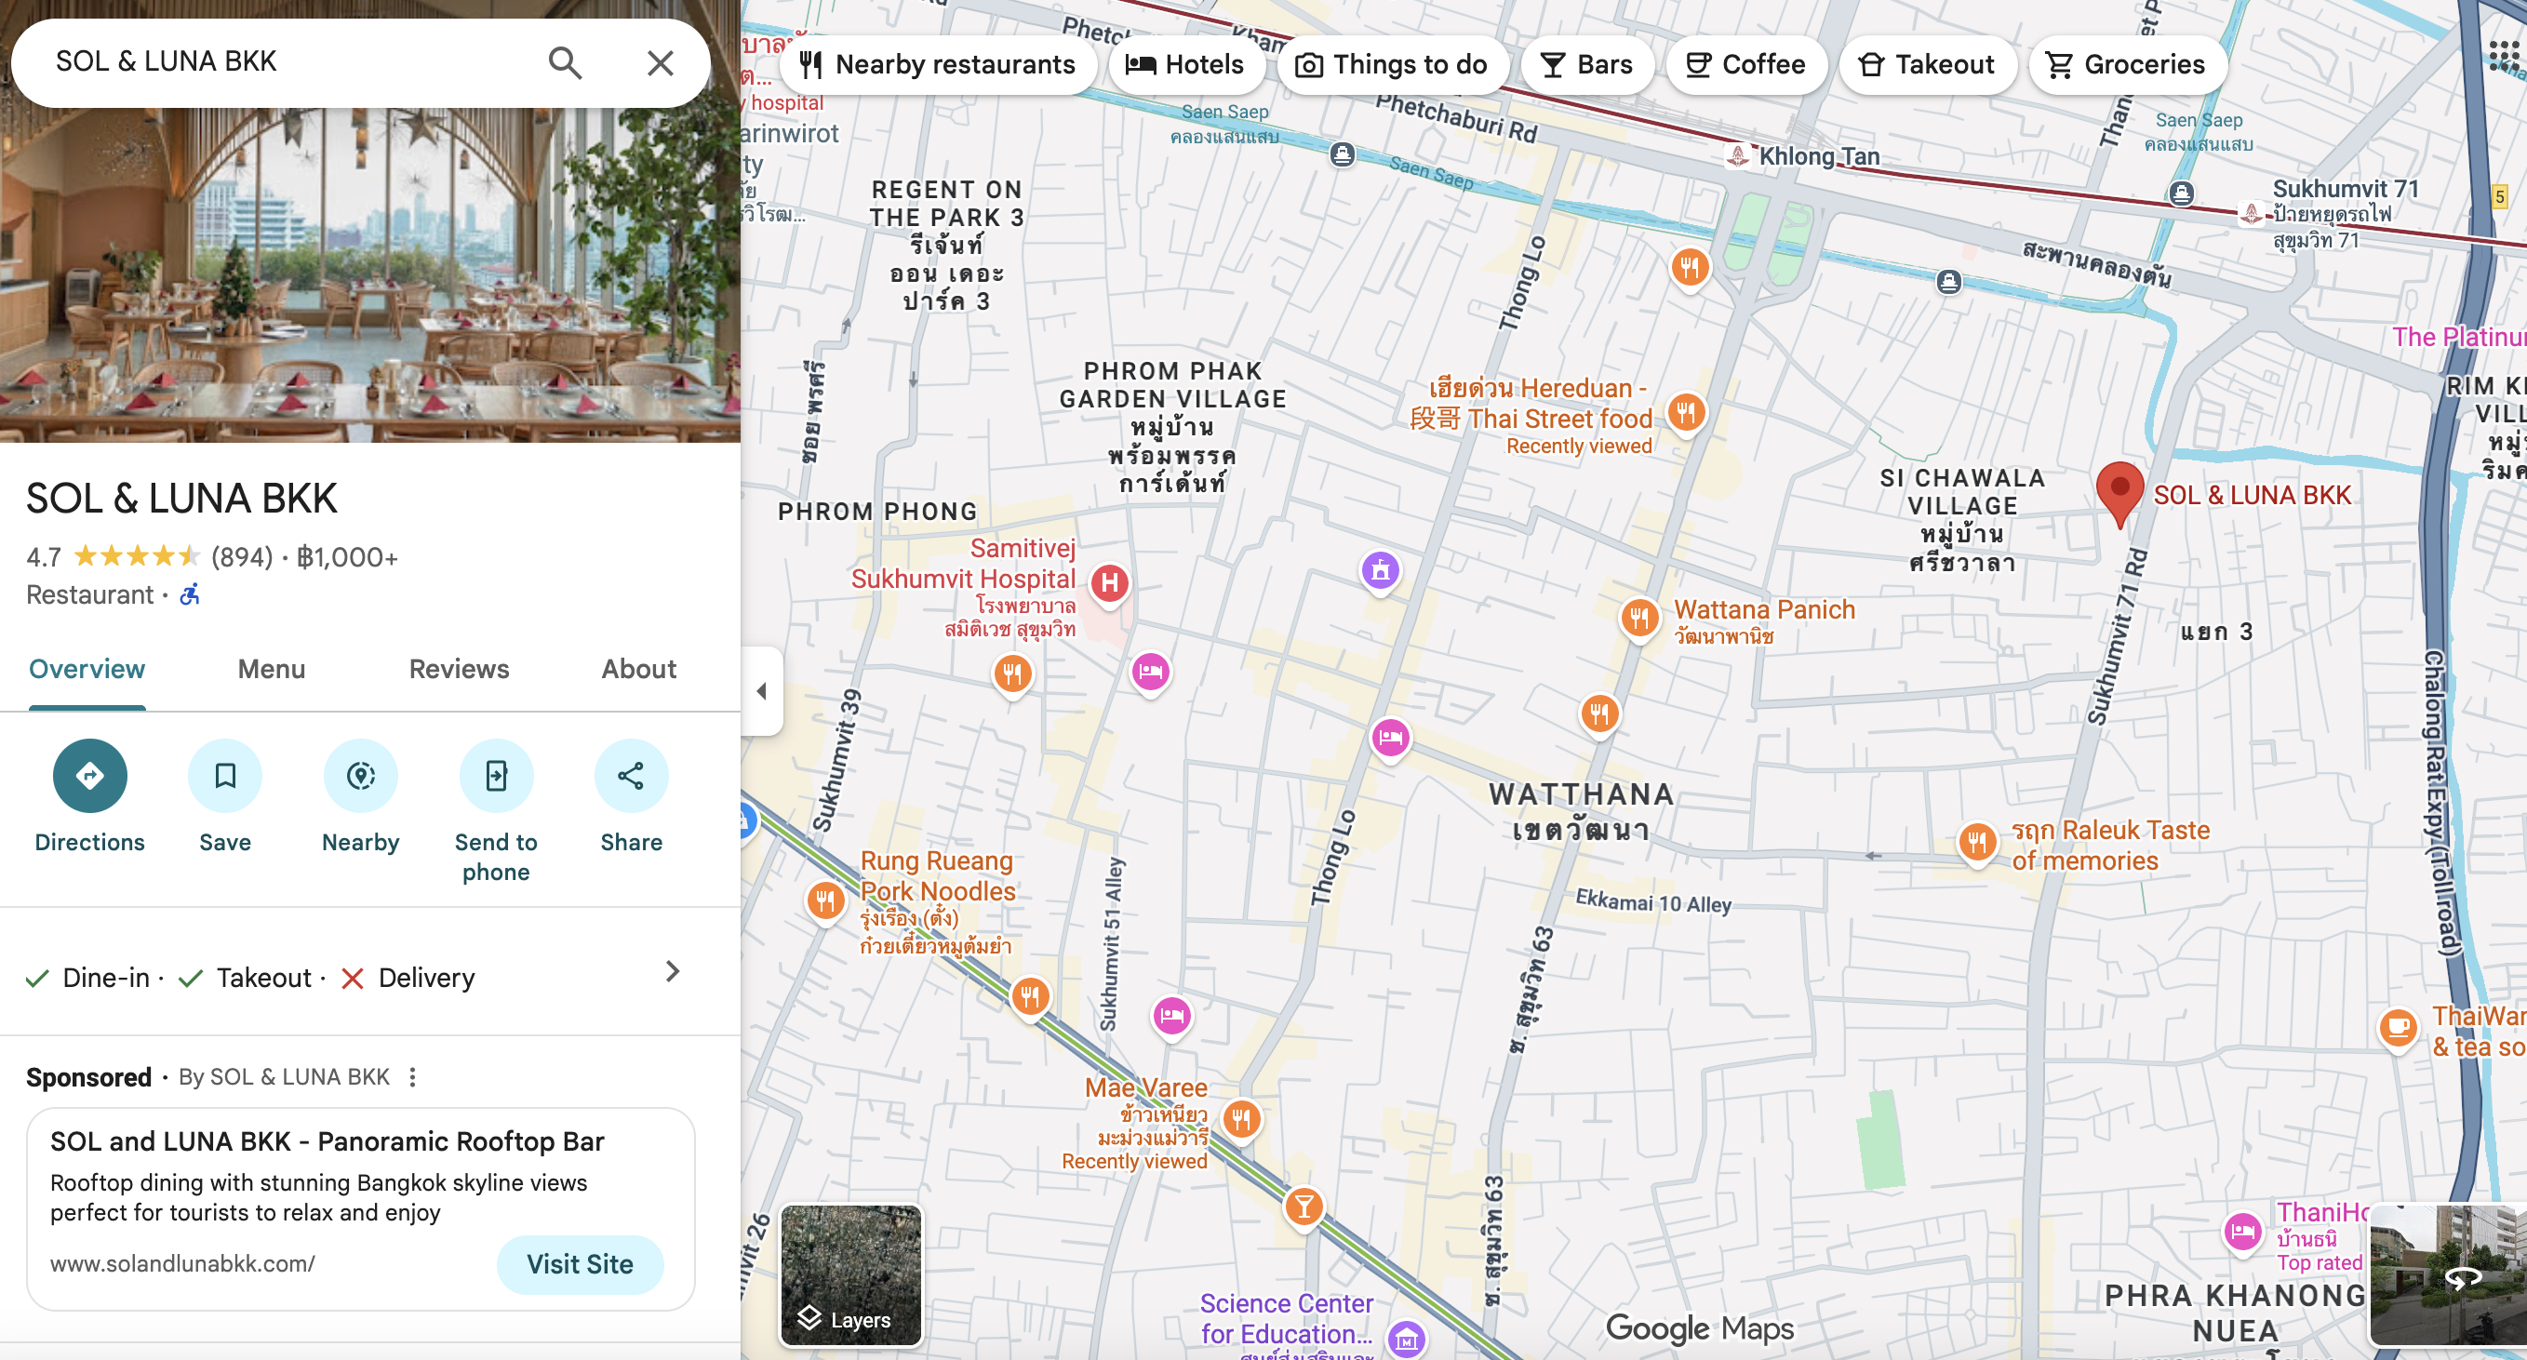Click the Nearby icon
Screen dimensions: 2527x1360
[x=360, y=776]
